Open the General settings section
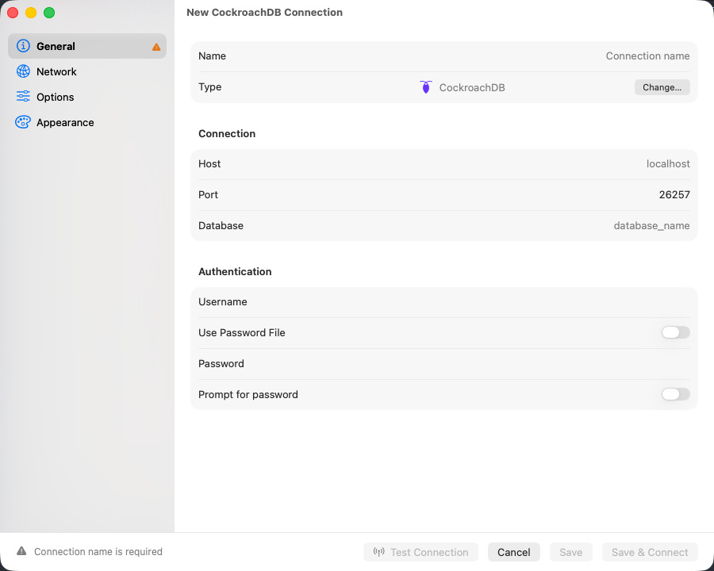The height and width of the screenshot is (571, 714). coord(87,46)
